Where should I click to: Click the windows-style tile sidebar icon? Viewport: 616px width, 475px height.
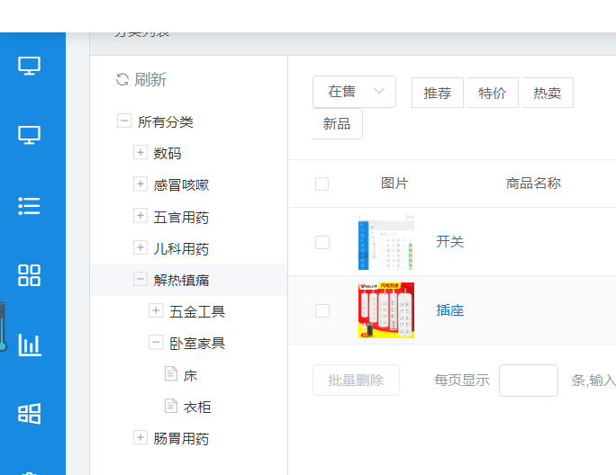(30, 413)
